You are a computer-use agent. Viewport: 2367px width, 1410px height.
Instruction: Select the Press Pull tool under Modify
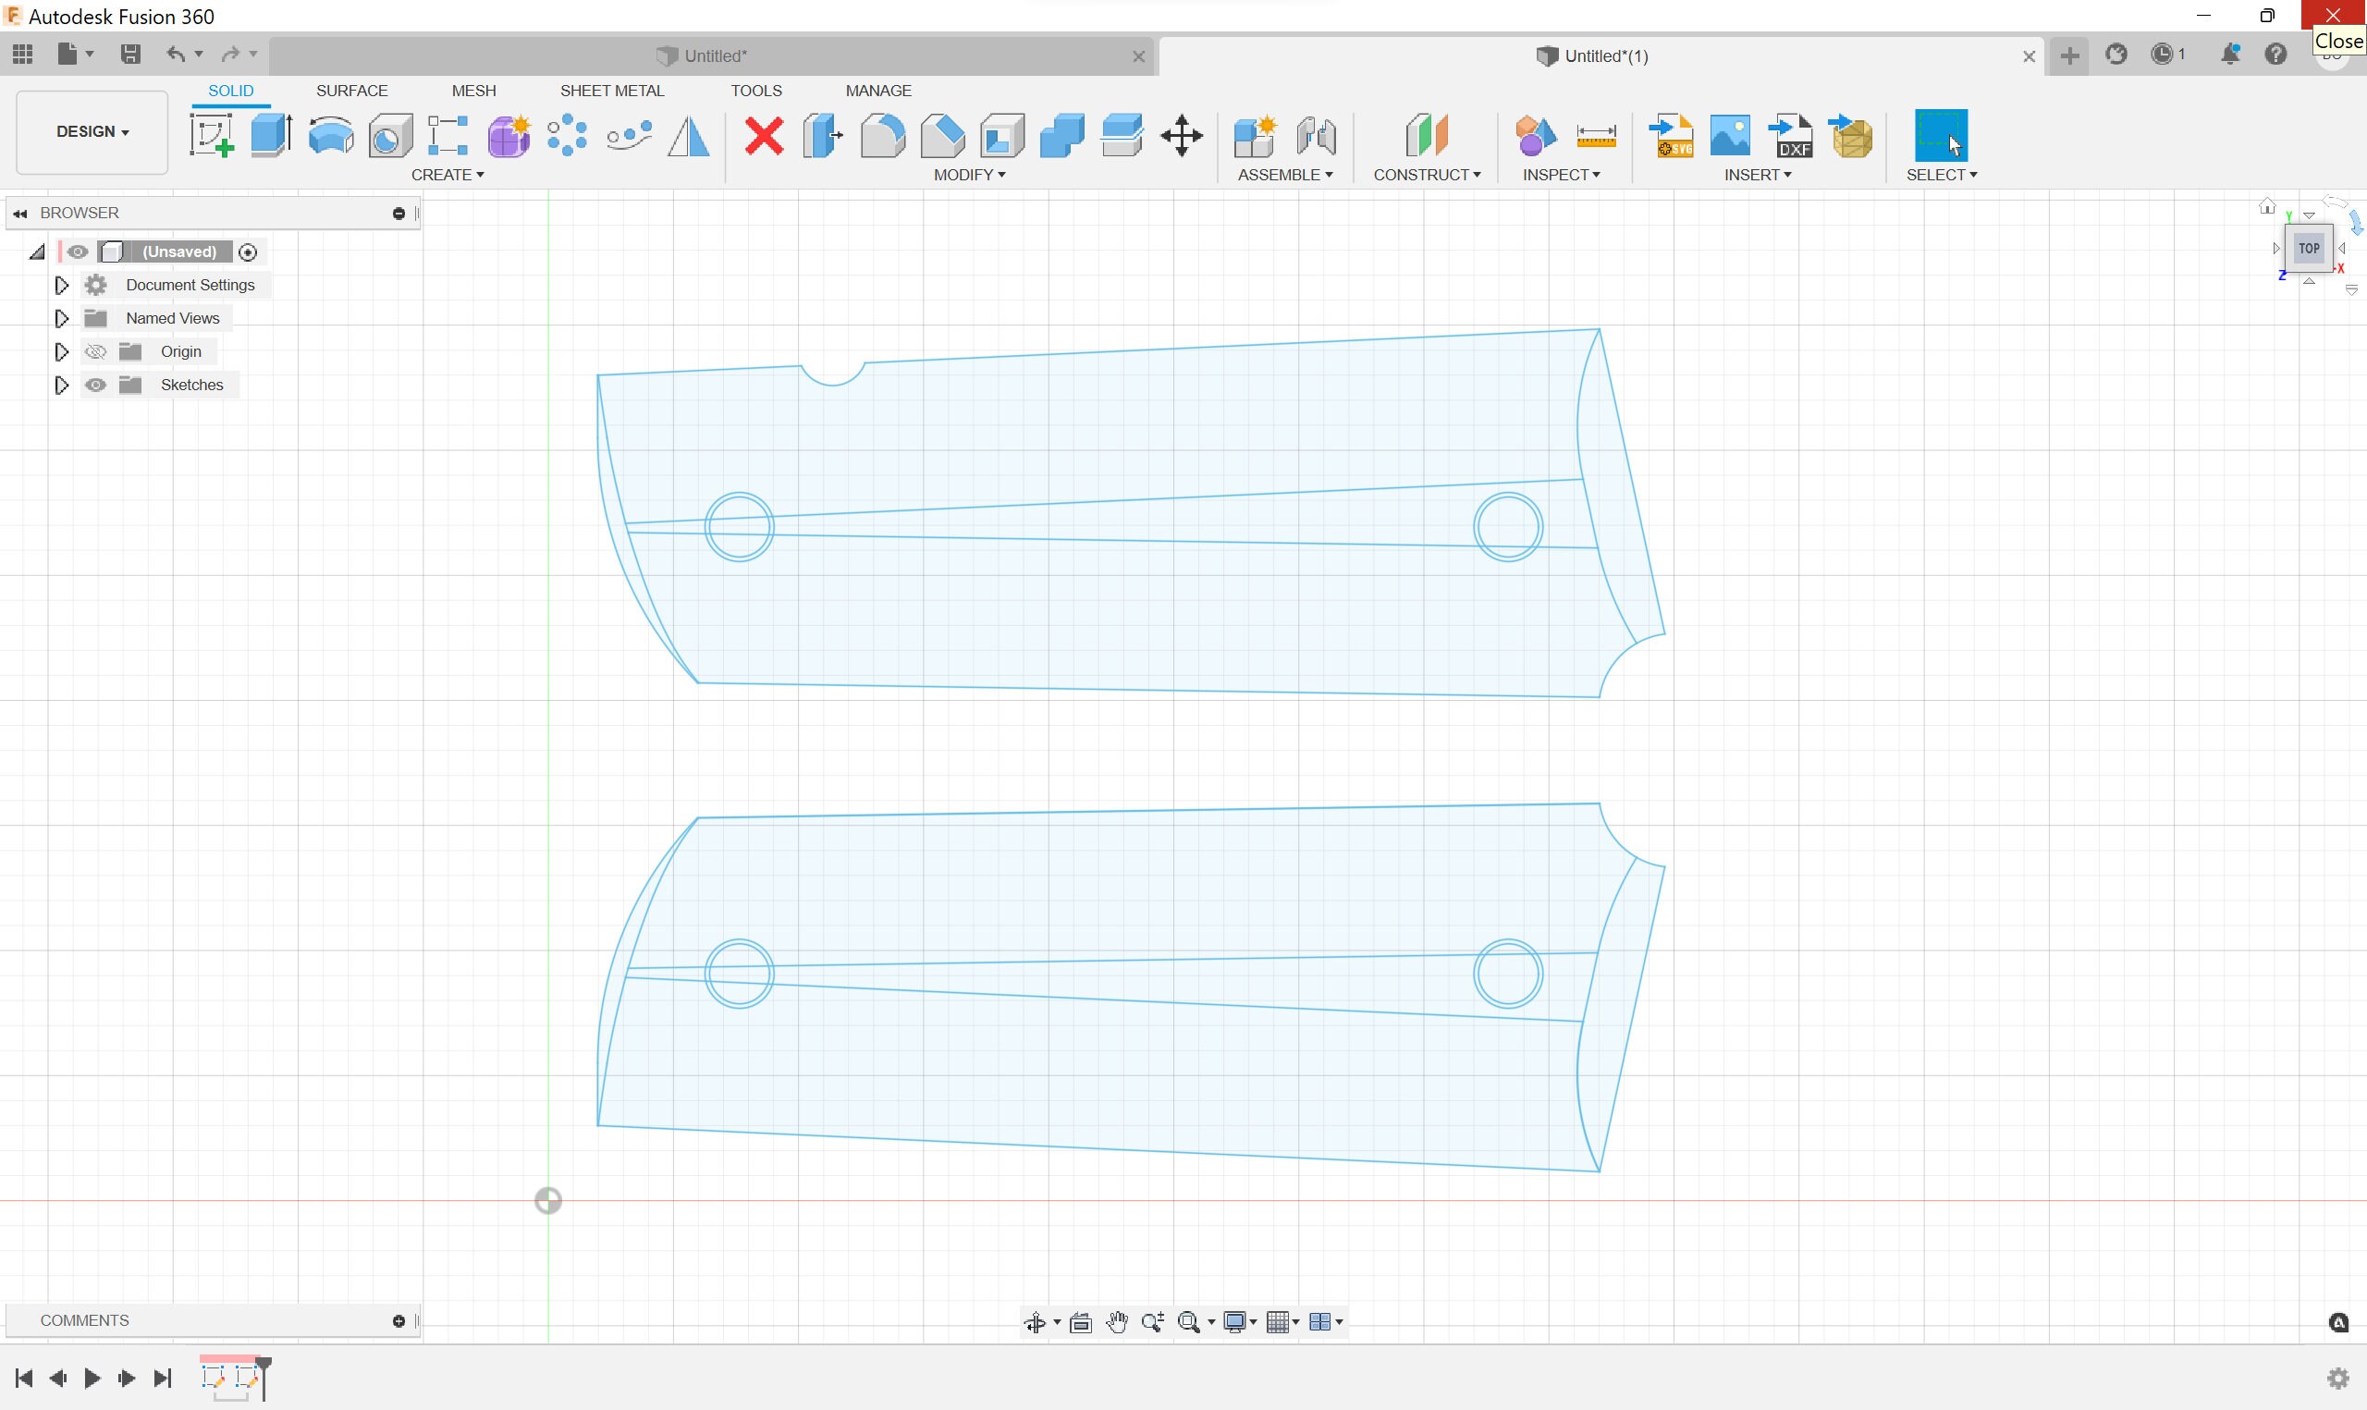(x=823, y=135)
